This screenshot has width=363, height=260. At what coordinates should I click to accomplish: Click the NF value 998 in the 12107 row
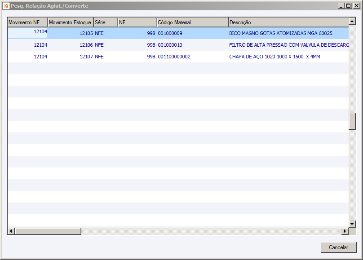tap(151, 57)
